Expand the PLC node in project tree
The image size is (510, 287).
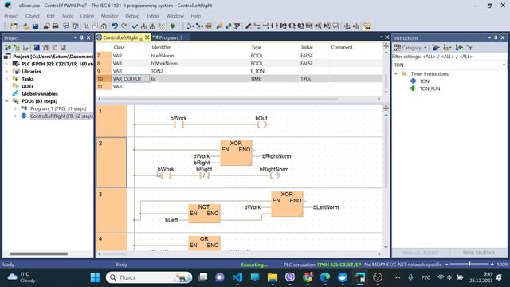click(x=6, y=64)
